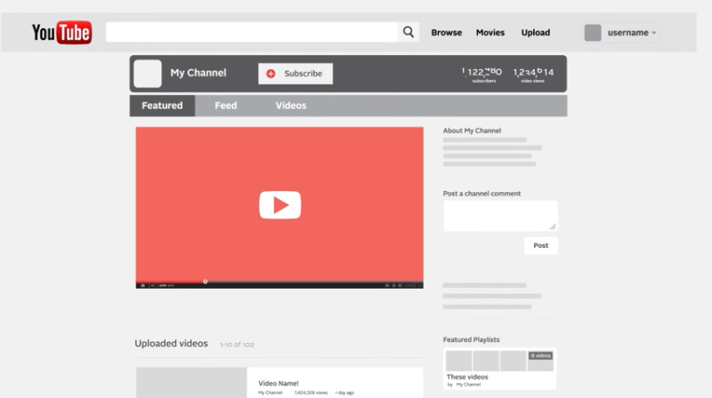Click the volume icon in the player bar
This screenshot has height=398, width=712.
[x=152, y=285]
